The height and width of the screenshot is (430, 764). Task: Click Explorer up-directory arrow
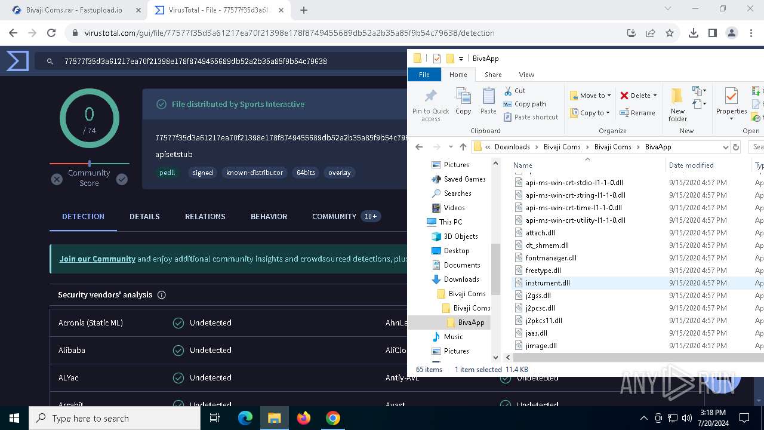pos(463,147)
